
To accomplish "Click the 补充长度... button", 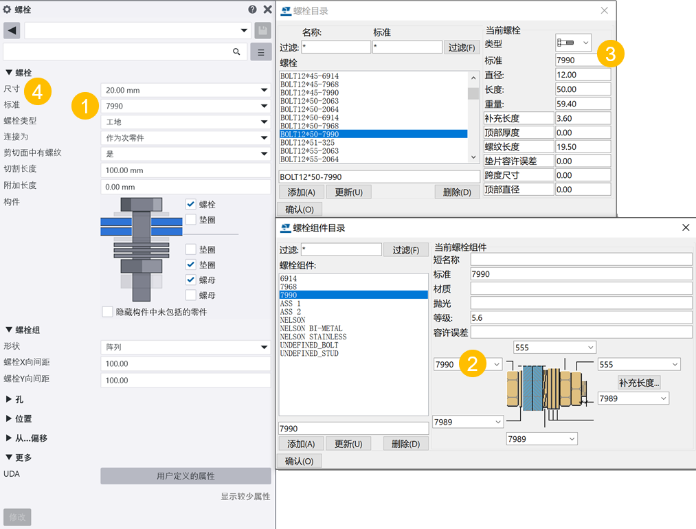I will coord(639,383).
